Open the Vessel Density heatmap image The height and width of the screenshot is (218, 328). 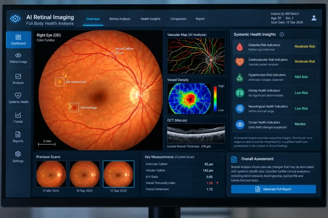[189, 99]
